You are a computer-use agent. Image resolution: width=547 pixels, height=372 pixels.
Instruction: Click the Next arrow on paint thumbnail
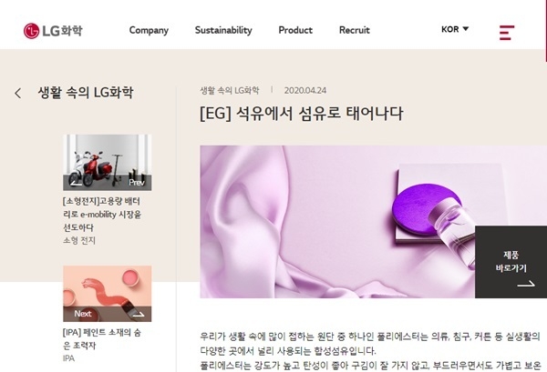click(139, 314)
